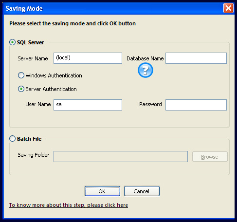This screenshot has width=237, height=222.
Task: Close the Saving Mode dialog
Action: 228,8
